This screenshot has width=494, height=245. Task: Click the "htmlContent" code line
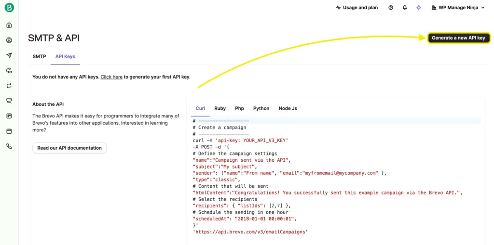[327, 193]
